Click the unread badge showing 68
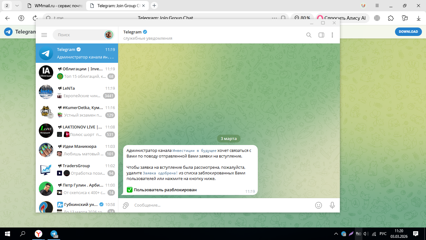426x240 pixels. coord(111,77)
